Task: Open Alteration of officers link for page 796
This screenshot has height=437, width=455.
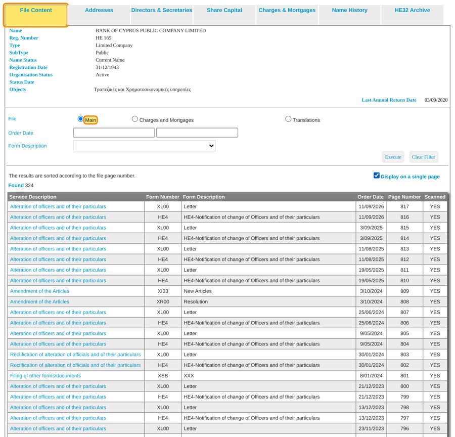Action: pos(58,428)
